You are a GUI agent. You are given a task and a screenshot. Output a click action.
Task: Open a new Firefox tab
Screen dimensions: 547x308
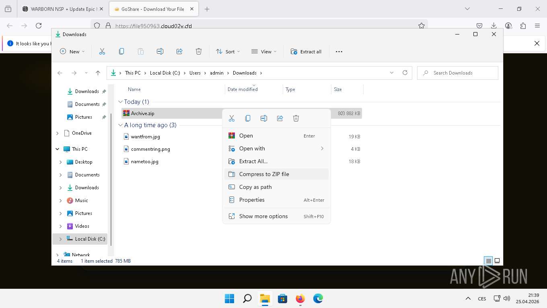click(x=207, y=9)
